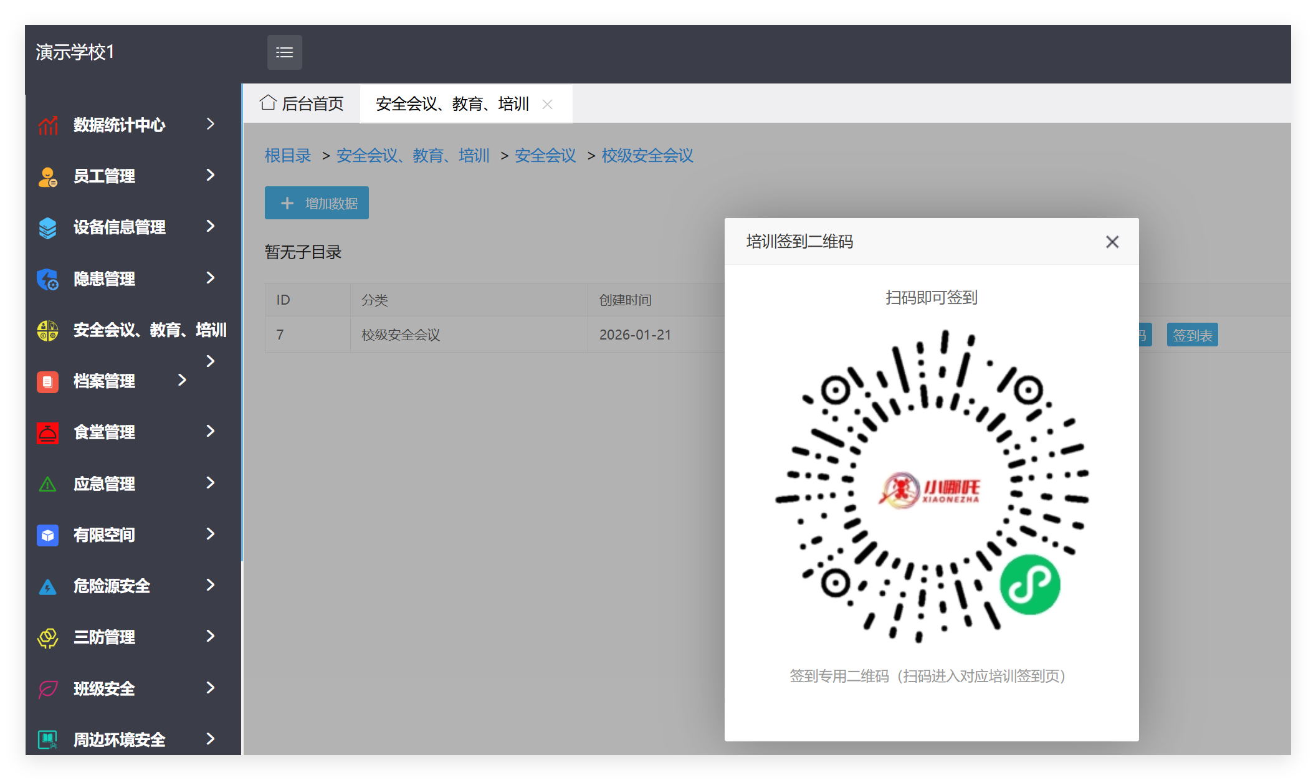This screenshot has height=780, width=1316.
Task: Open the 设备信息管理 layers icon
Action: [x=47, y=227]
